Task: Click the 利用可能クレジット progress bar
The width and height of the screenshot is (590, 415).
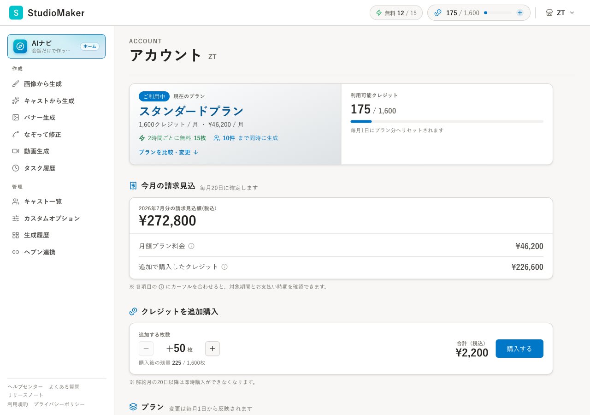Action: click(x=447, y=121)
